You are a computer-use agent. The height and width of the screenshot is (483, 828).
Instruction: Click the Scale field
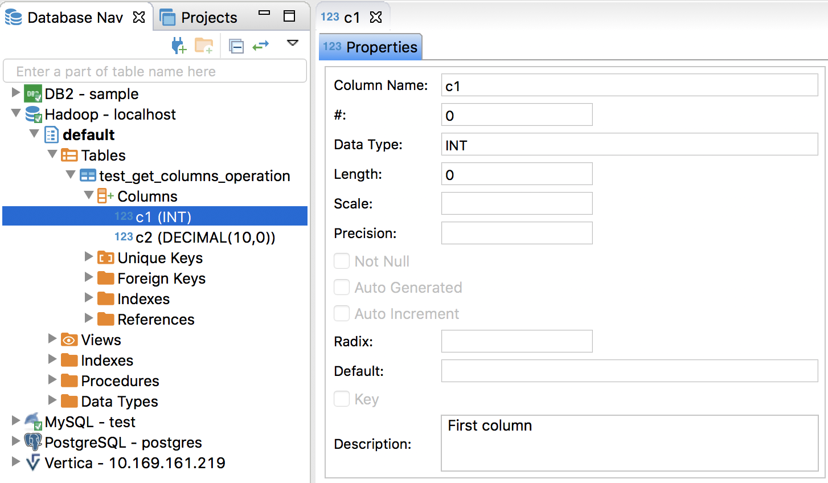(x=517, y=204)
